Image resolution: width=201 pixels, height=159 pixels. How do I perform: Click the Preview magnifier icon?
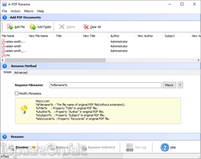click(x=11, y=147)
